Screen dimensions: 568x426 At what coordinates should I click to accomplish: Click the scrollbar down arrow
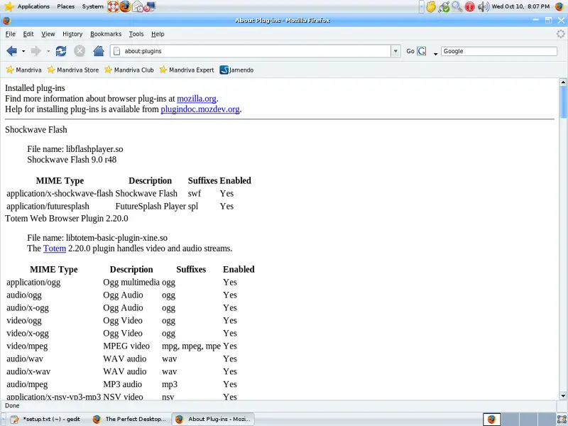coord(563,396)
